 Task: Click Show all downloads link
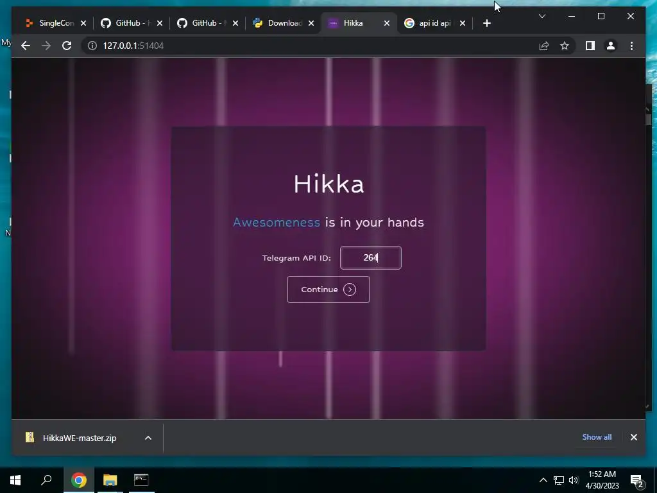tap(597, 437)
